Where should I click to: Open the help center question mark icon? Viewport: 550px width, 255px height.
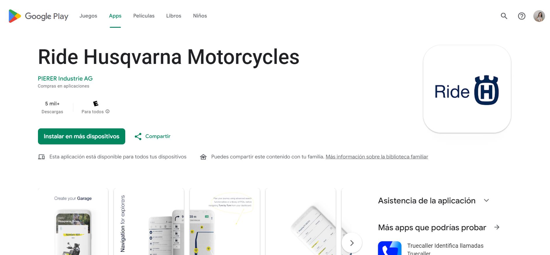(x=522, y=16)
